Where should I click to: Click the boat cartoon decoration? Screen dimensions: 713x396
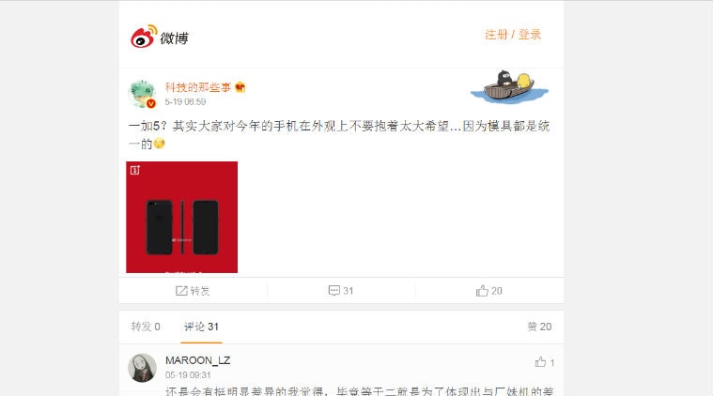509,87
